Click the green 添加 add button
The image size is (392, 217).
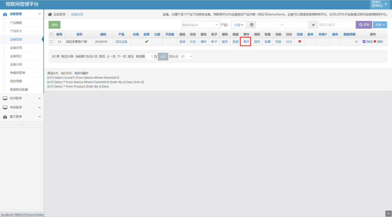(x=54, y=25)
